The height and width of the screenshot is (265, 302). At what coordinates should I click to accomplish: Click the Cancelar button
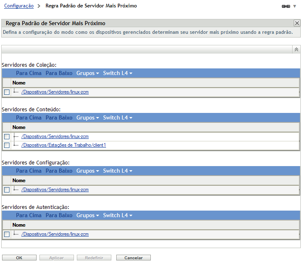[134, 258]
